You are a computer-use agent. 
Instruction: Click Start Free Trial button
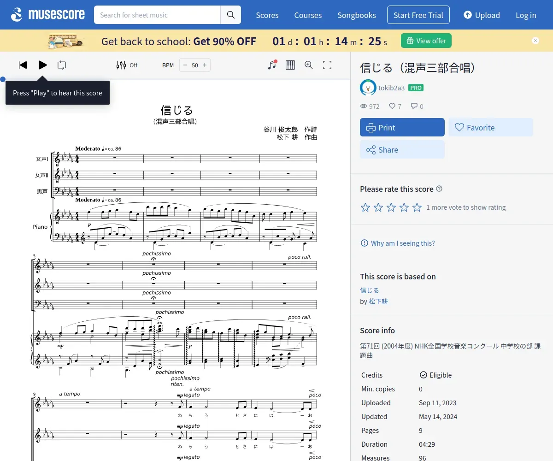[418, 15]
